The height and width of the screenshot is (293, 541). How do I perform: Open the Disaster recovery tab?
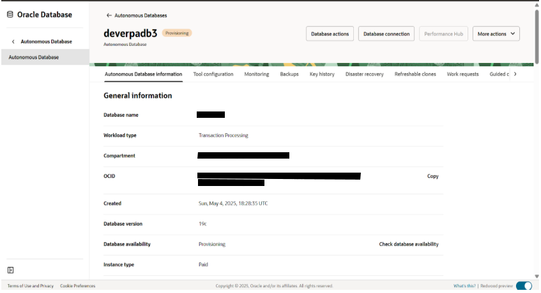tap(364, 74)
